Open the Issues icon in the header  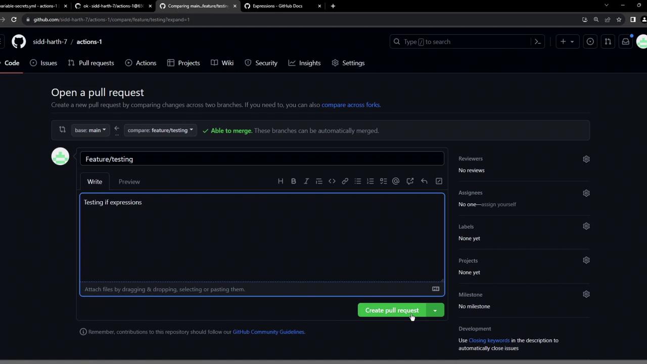[590, 41]
